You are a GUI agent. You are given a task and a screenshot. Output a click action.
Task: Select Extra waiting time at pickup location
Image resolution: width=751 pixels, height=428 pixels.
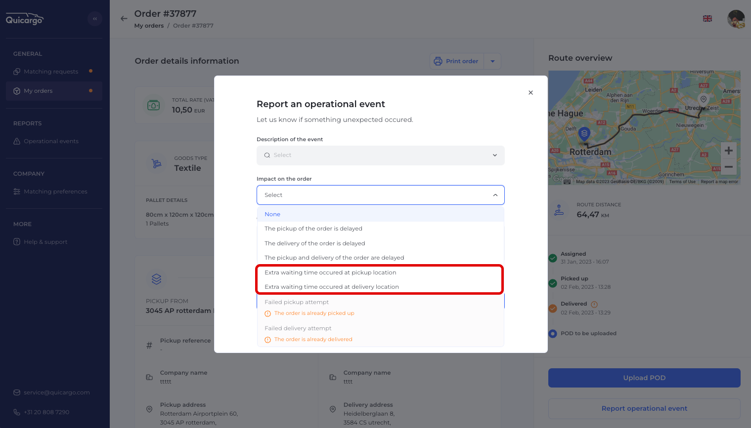click(330, 272)
